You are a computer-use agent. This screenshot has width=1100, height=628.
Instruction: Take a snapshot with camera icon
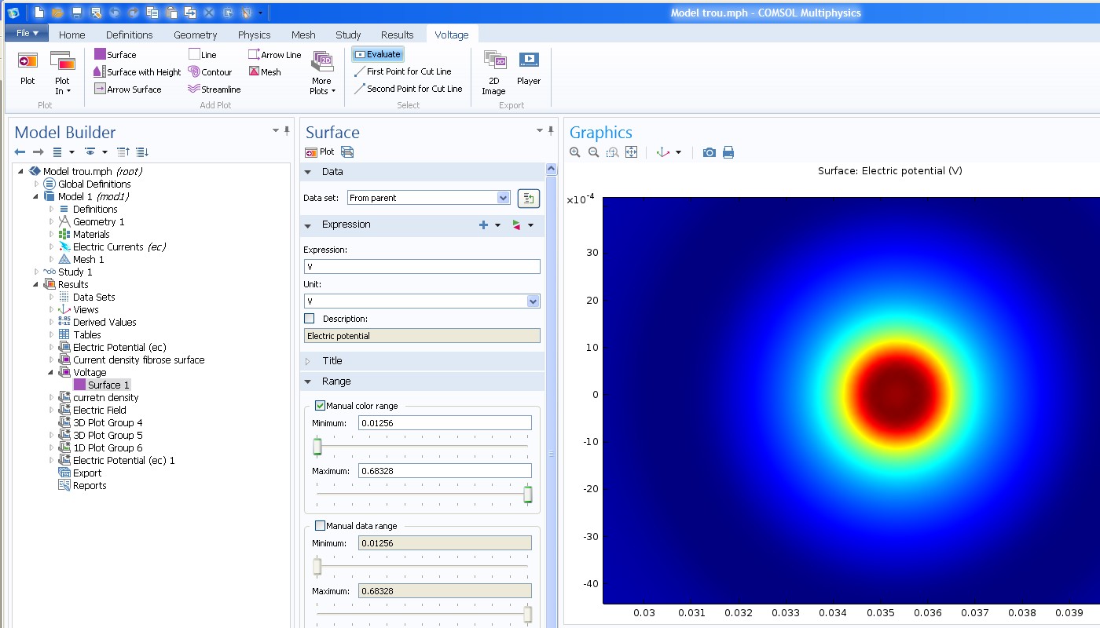(x=709, y=152)
